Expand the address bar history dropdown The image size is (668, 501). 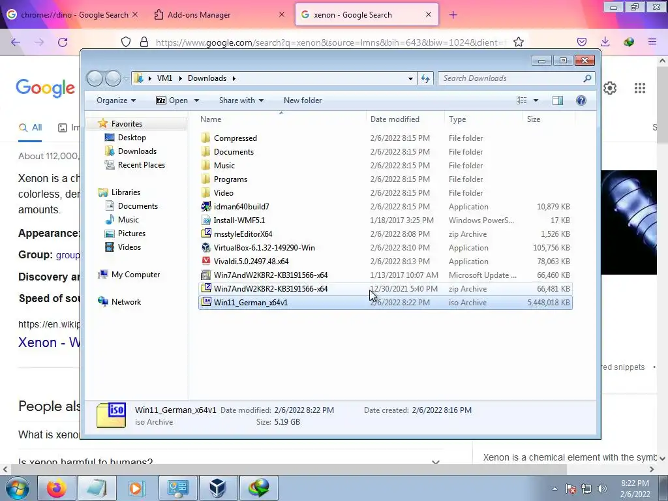tap(410, 78)
